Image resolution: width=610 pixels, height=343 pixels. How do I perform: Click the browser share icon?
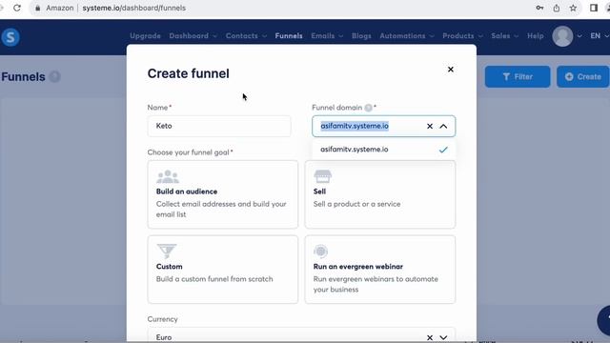coord(557,8)
